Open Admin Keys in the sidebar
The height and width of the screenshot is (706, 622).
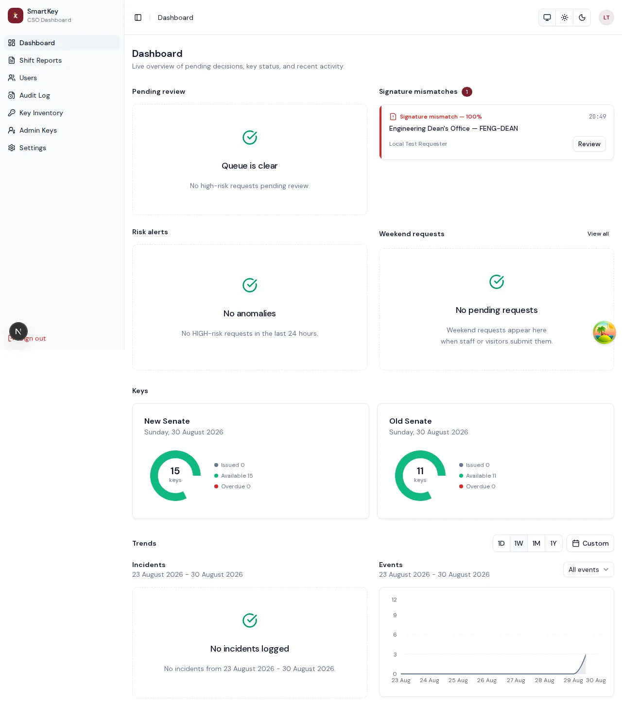point(62,130)
